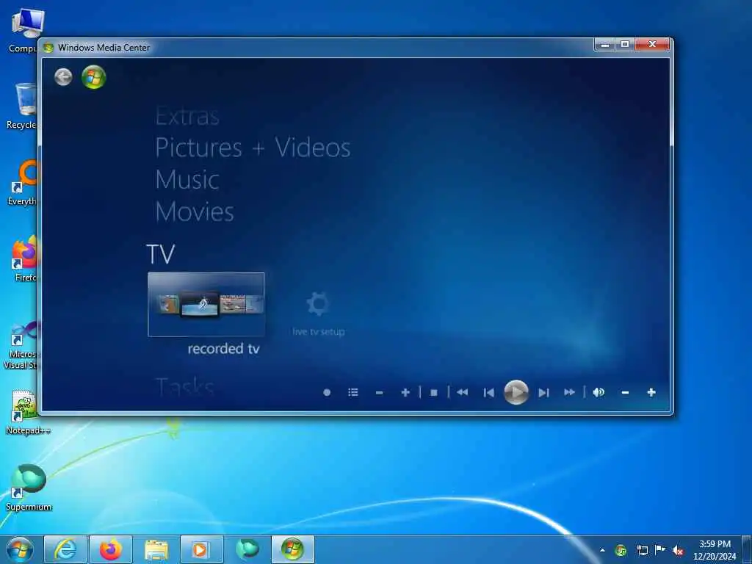The image size is (752, 564).
Task: Open the Extras menu section
Action: tap(187, 117)
